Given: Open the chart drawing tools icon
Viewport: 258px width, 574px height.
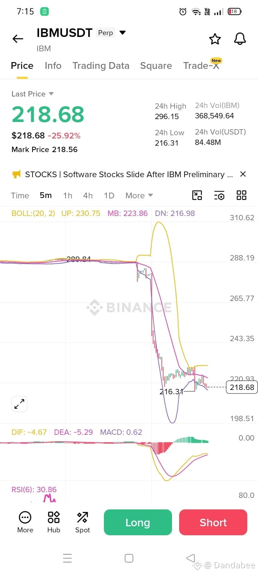Looking at the screenshot, I should click(x=197, y=195).
